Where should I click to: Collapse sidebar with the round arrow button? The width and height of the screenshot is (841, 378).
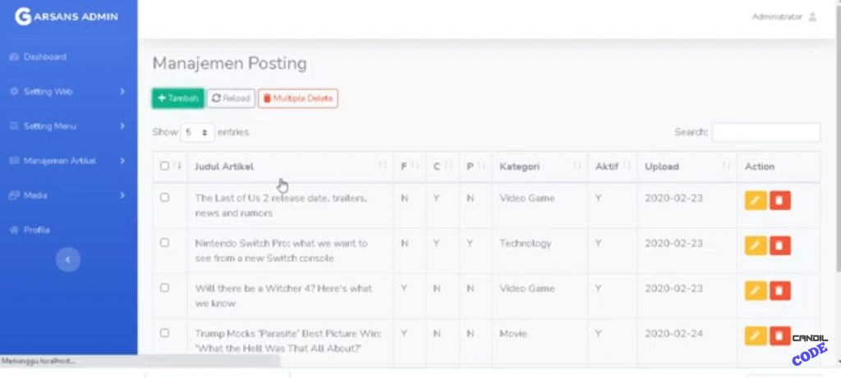(68, 259)
